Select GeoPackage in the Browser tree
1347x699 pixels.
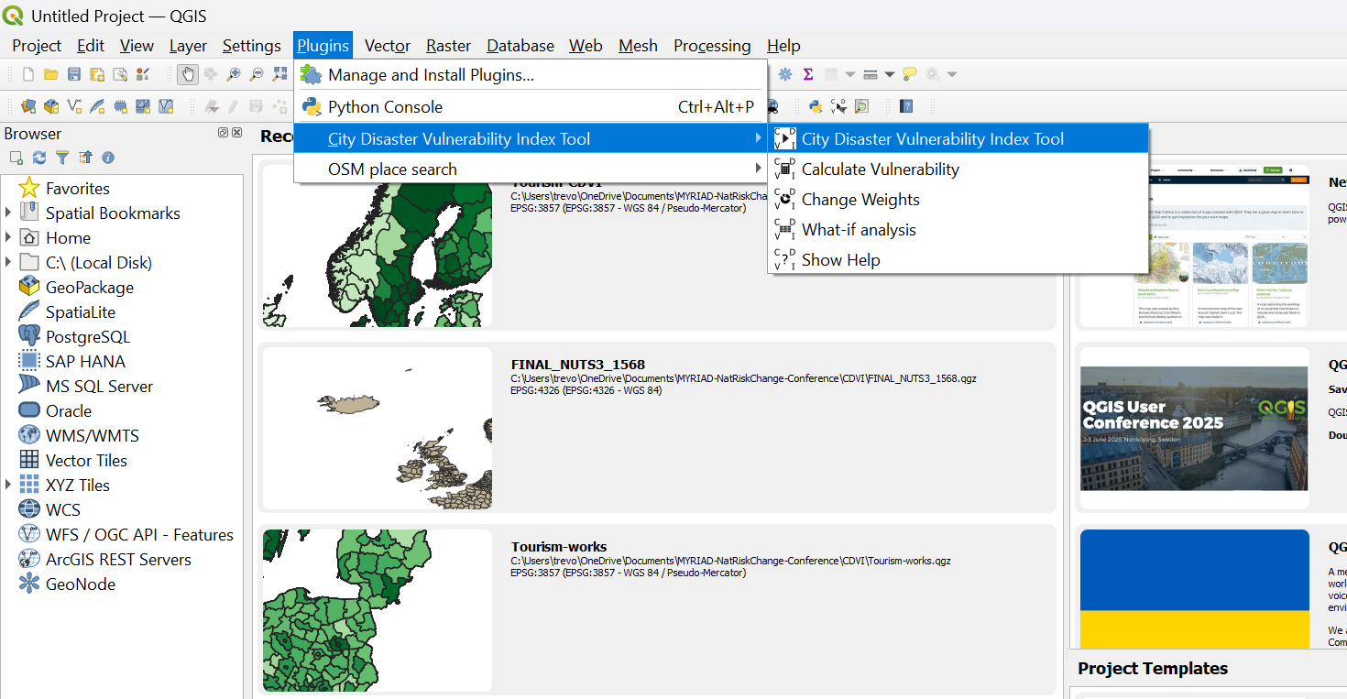point(89,287)
